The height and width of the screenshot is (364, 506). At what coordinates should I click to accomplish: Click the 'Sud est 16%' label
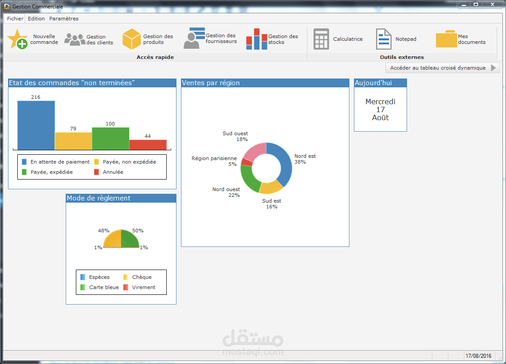tap(271, 204)
